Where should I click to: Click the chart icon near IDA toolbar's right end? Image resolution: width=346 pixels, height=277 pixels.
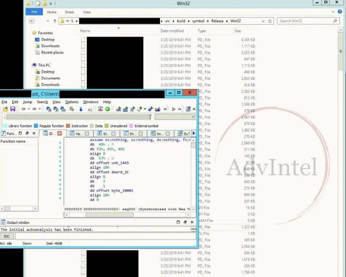[x=188, y=109]
